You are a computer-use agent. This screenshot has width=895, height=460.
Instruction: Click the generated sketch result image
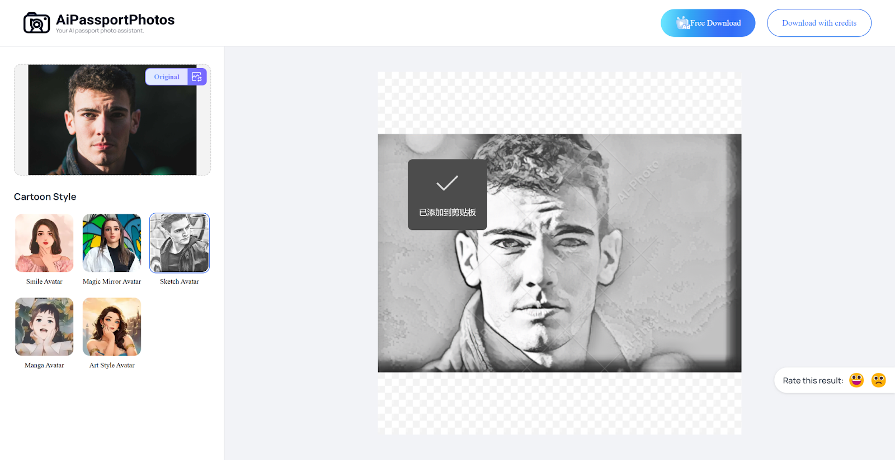pyautogui.click(x=559, y=253)
